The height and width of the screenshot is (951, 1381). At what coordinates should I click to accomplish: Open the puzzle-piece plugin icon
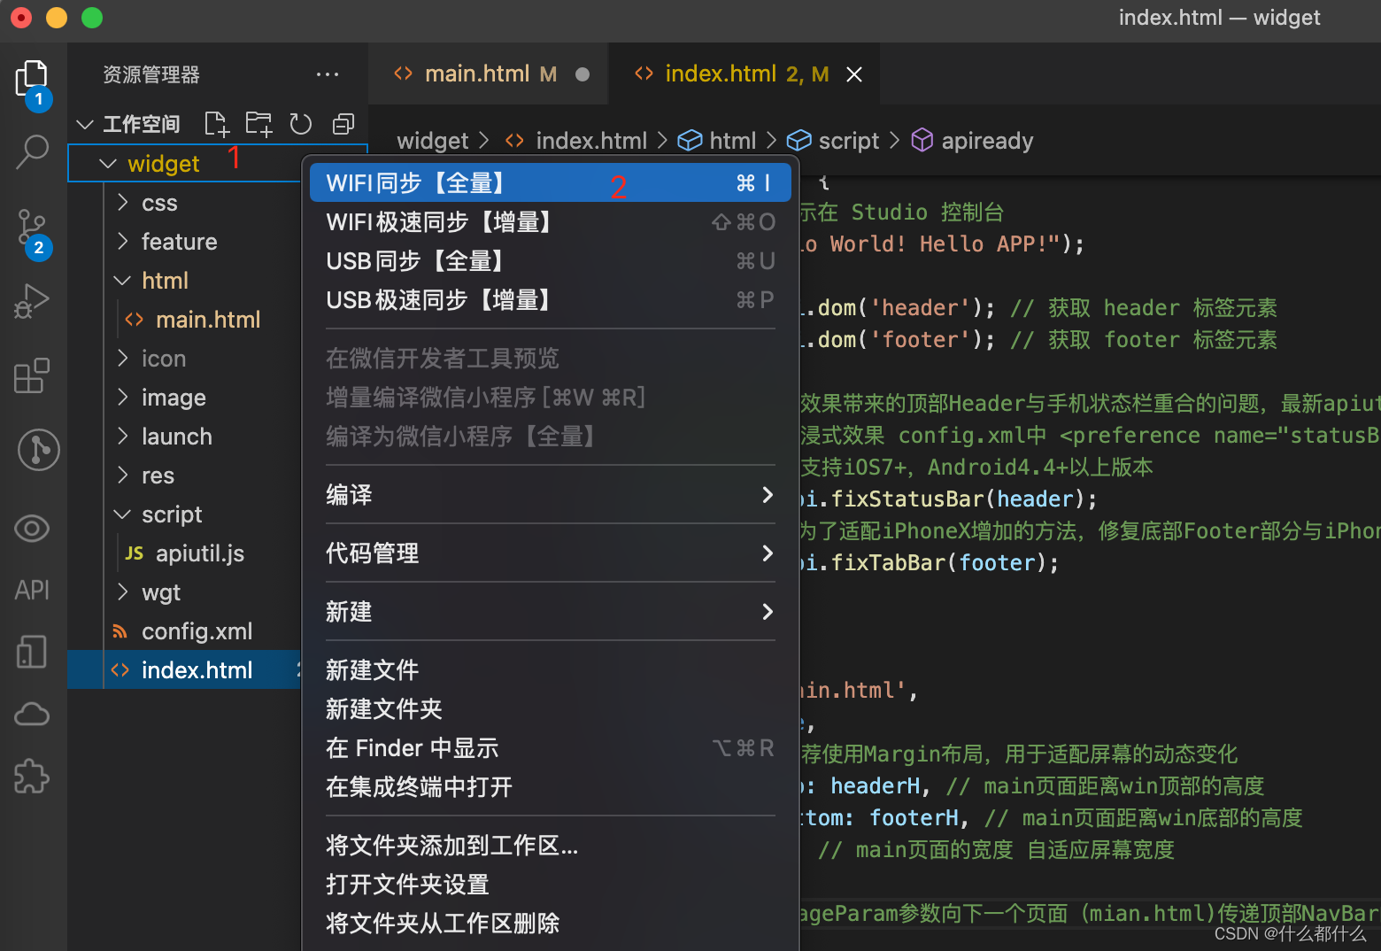(33, 776)
